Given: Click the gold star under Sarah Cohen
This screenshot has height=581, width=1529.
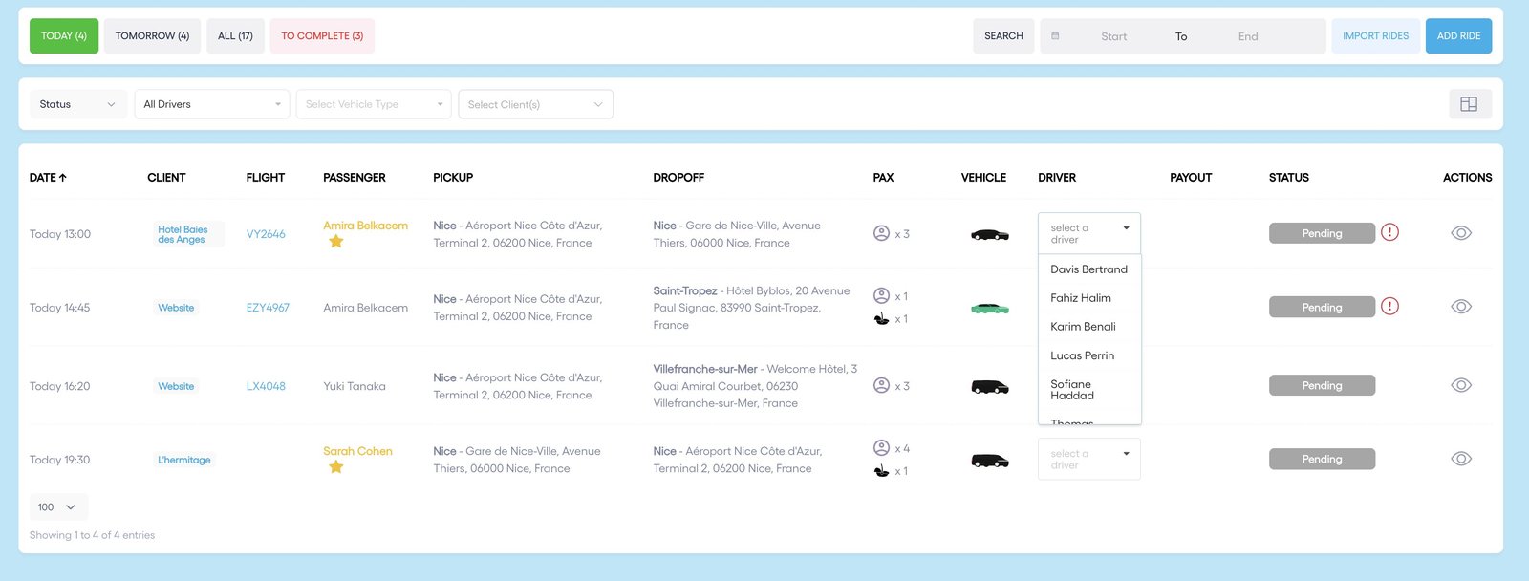Looking at the screenshot, I should [335, 467].
